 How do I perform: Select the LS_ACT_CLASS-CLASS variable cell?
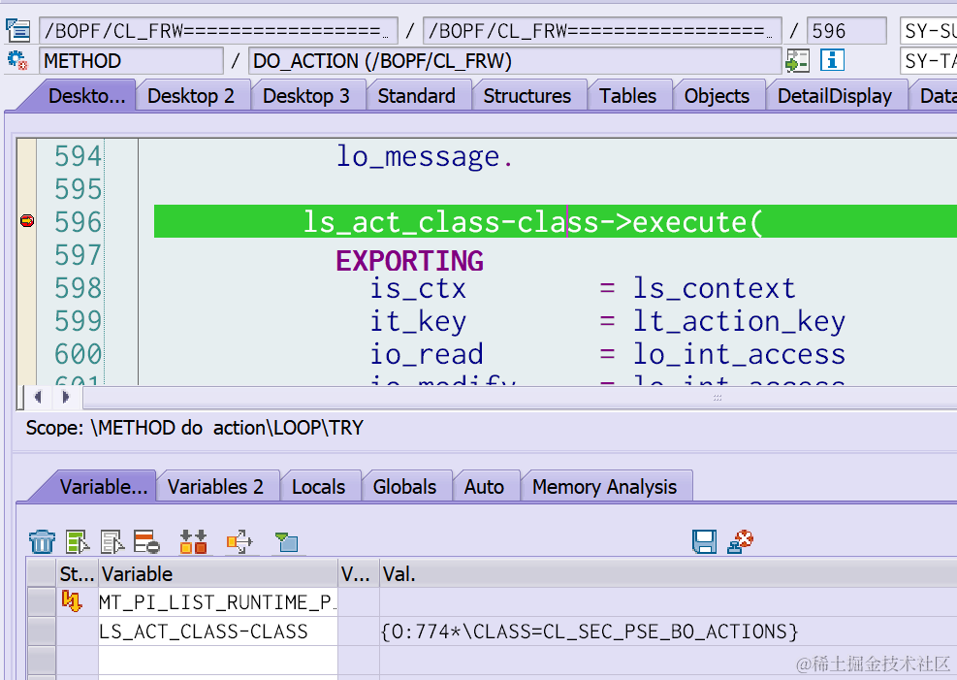tap(218, 631)
